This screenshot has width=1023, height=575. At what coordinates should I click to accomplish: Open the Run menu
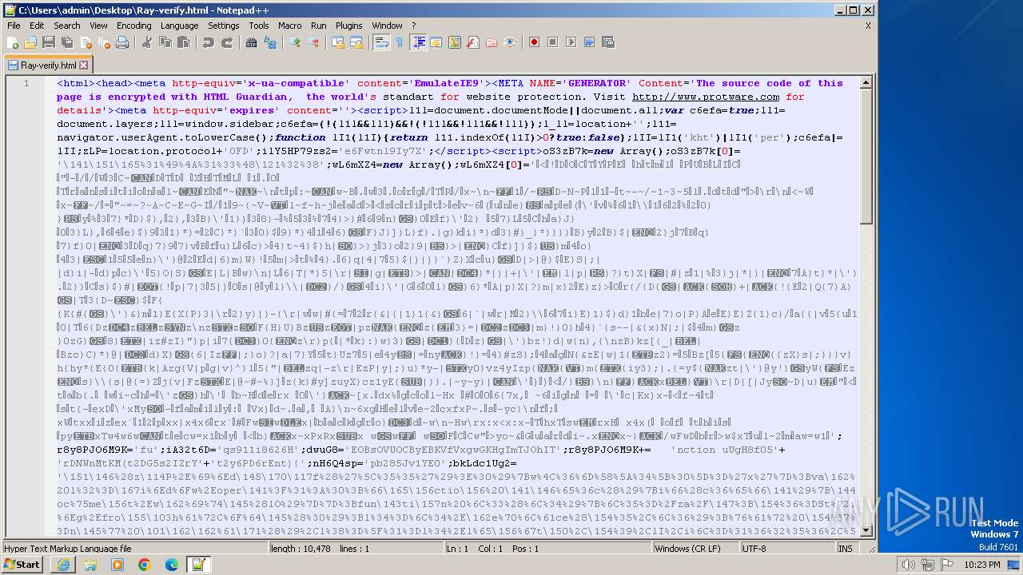[319, 26]
